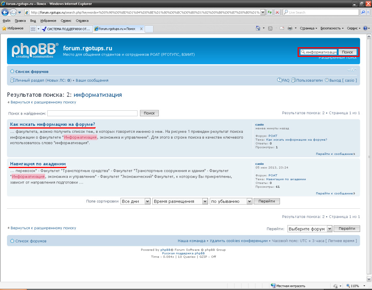Viewport: 372px width, 290px height.
Task: Click the Home icon in the command bar
Action: pyautogui.click(x=258, y=28)
